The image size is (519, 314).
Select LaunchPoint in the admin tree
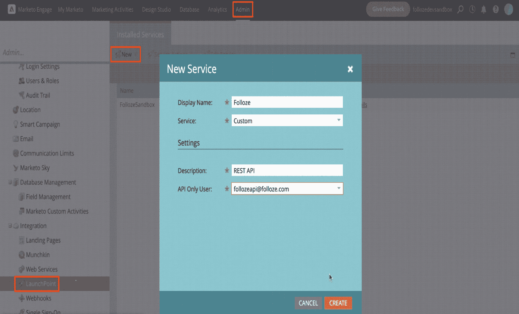click(x=41, y=284)
